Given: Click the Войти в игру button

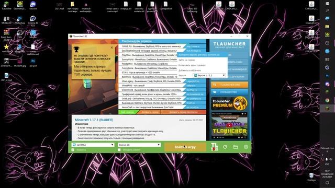Looking at the screenshot, I should coord(185,147).
